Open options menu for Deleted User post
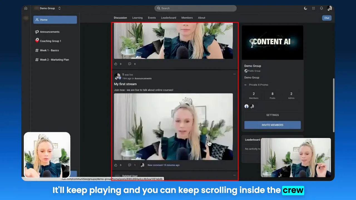356x200 pixels. (234, 175)
